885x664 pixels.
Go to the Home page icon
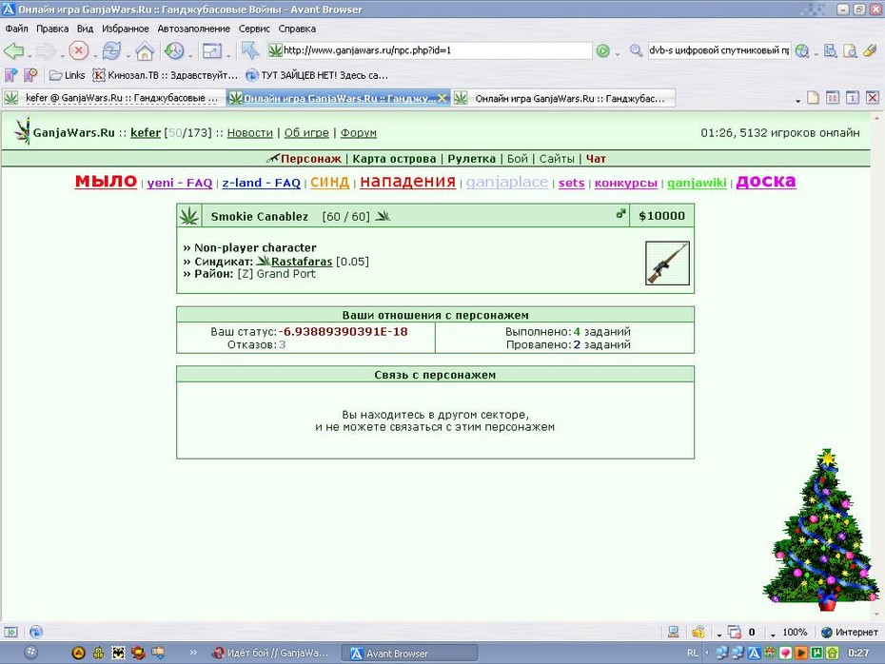pyautogui.click(x=145, y=50)
